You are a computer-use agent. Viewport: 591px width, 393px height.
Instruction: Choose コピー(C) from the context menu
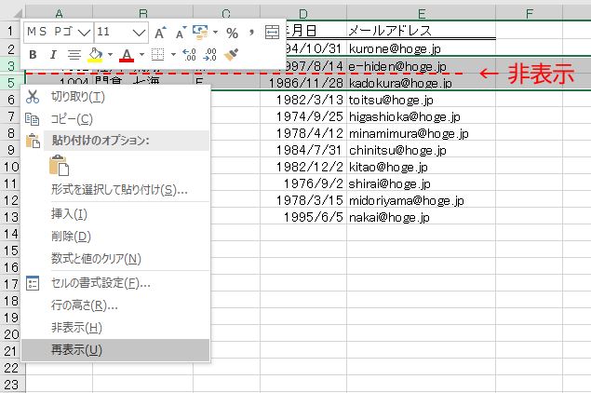pyautogui.click(x=115, y=119)
